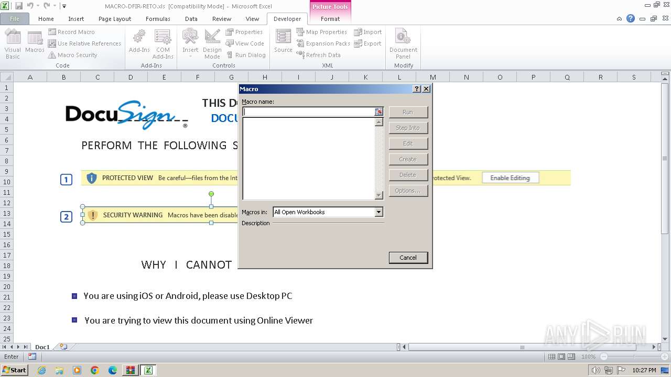This screenshot has width=671, height=377.
Task: Cancel the Macro dialog
Action: pyautogui.click(x=408, y=258)
